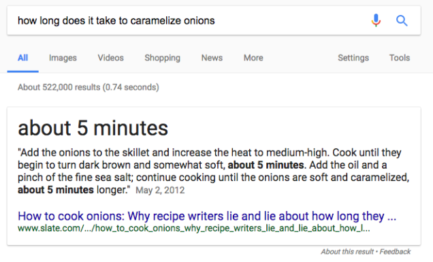This screenshot has width=433, height=262.
Task: Select the All results tab
Action: 22,58
